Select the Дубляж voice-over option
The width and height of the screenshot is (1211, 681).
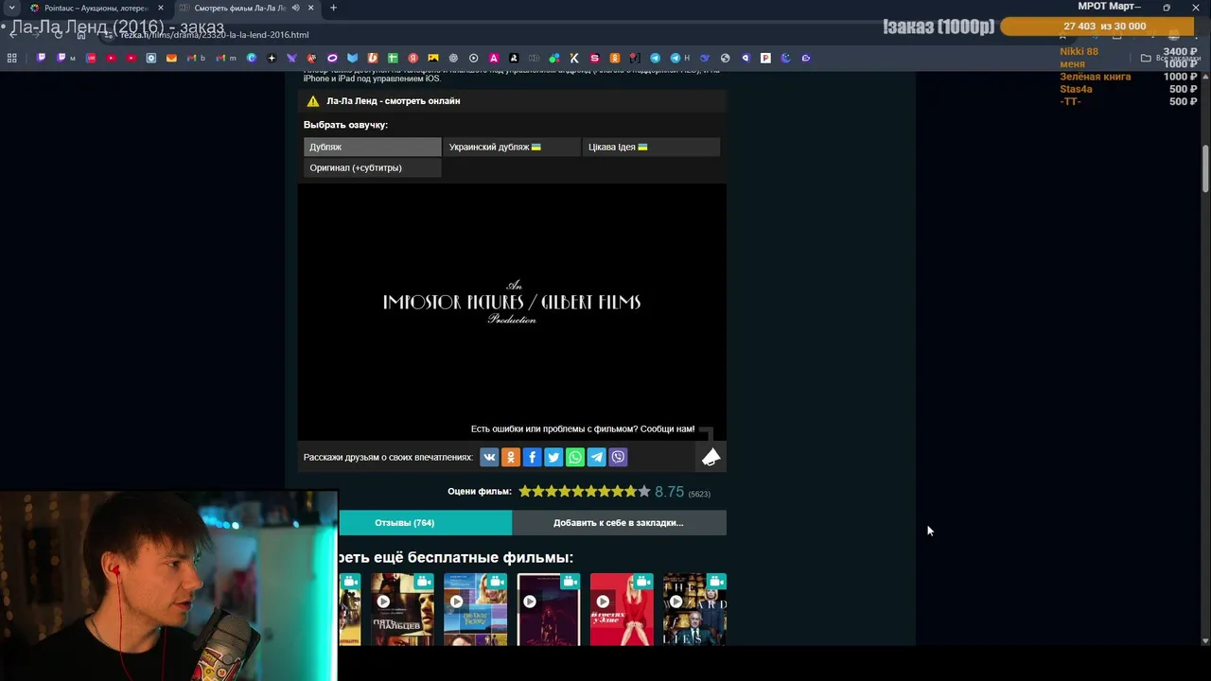[372, 147]
